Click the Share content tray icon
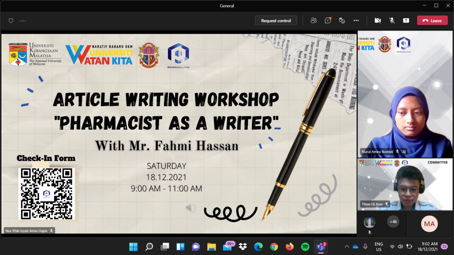Image resolution: width=454 pixels, height=255 pixels. (x=406, y=20)
